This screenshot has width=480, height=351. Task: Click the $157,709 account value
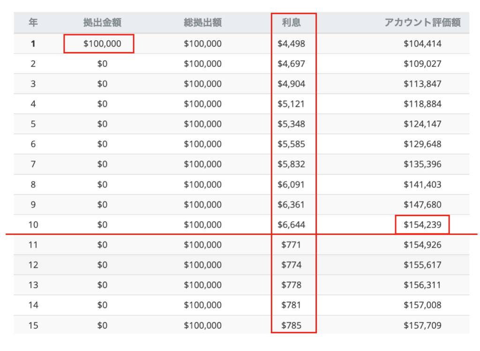point(422,325)
